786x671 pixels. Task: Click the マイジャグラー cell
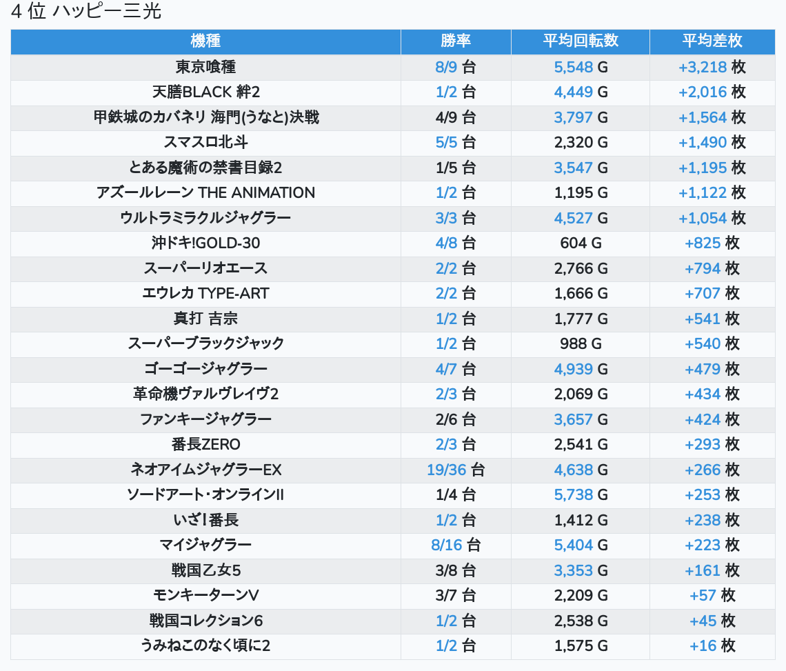tap(205, 545)
